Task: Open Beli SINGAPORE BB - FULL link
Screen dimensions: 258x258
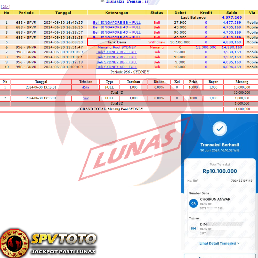Action: tap(117, 22)
